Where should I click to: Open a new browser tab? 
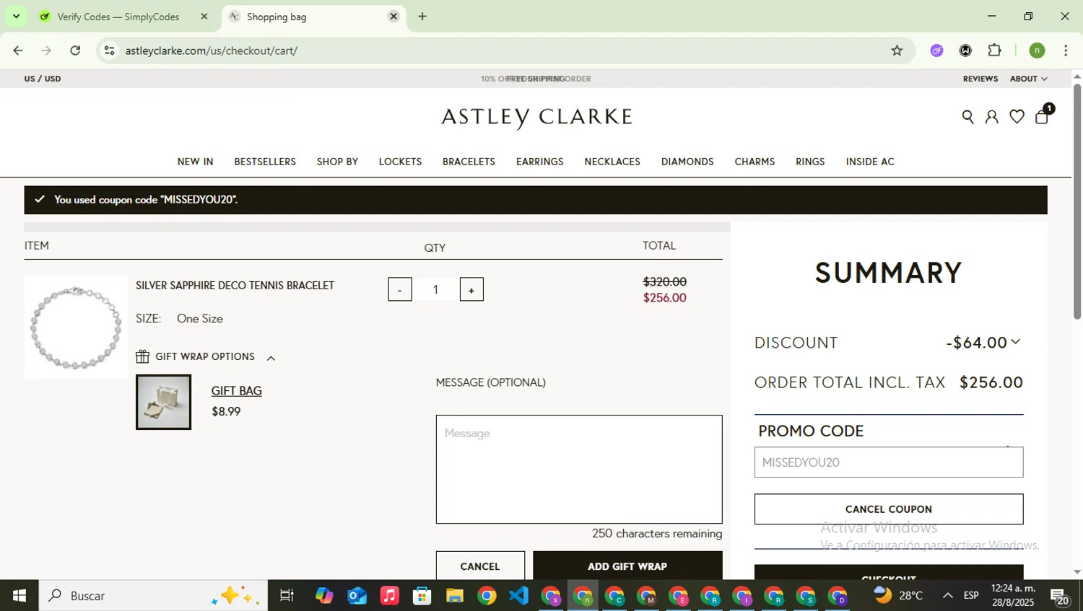pos(422,17)
